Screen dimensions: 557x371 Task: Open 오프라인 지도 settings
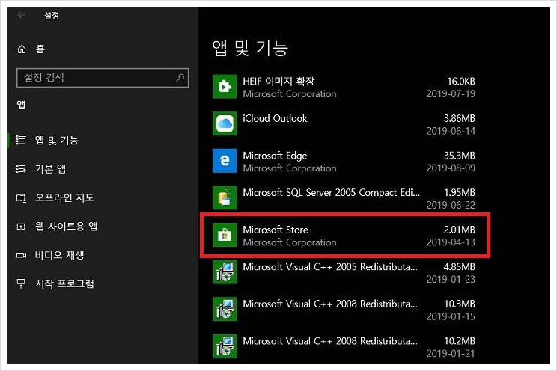pos(64,197)
